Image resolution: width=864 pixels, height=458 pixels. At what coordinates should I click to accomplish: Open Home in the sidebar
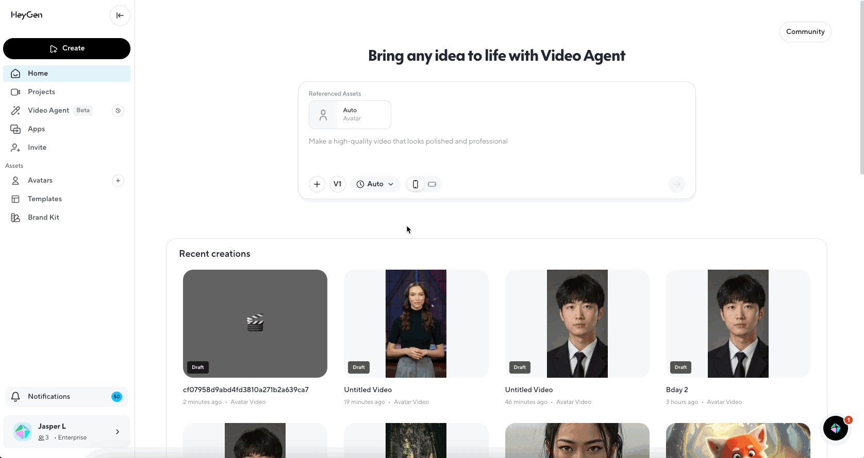coord(67,74)
